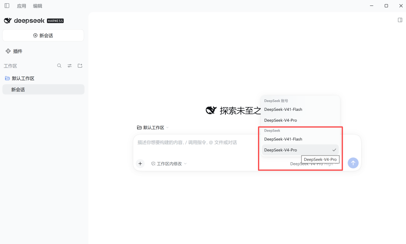Open the 工作区内修改 permission dropdown

169,164
